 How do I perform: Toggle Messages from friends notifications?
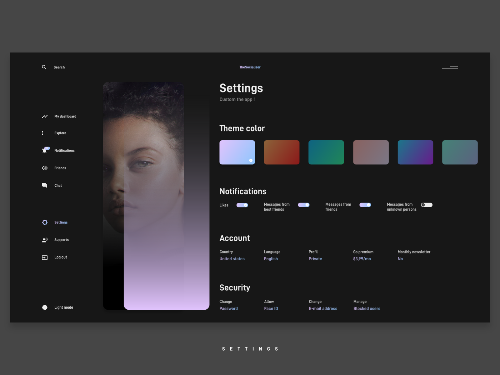[x=365, y=205]
